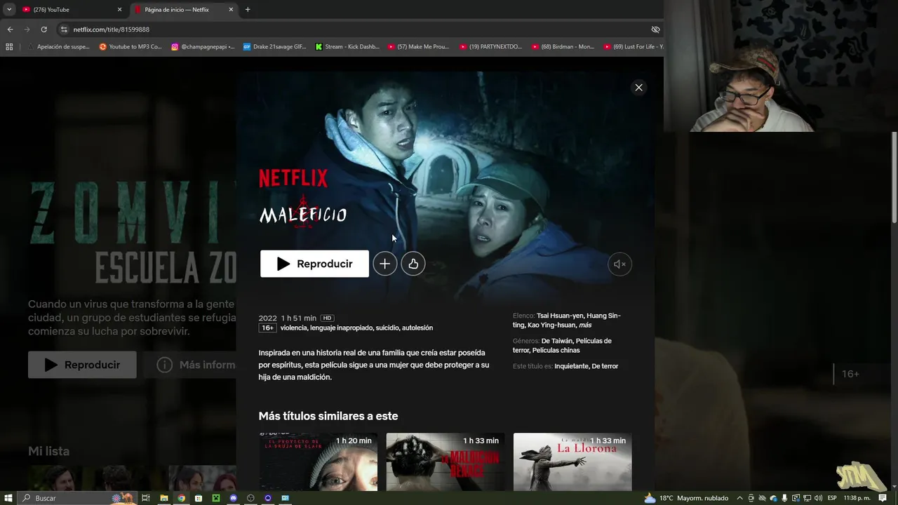Open the '(57) Make Me Prou...' bookmark
Image resolution: width=898 pixels, height=505 pixels.
419,47
